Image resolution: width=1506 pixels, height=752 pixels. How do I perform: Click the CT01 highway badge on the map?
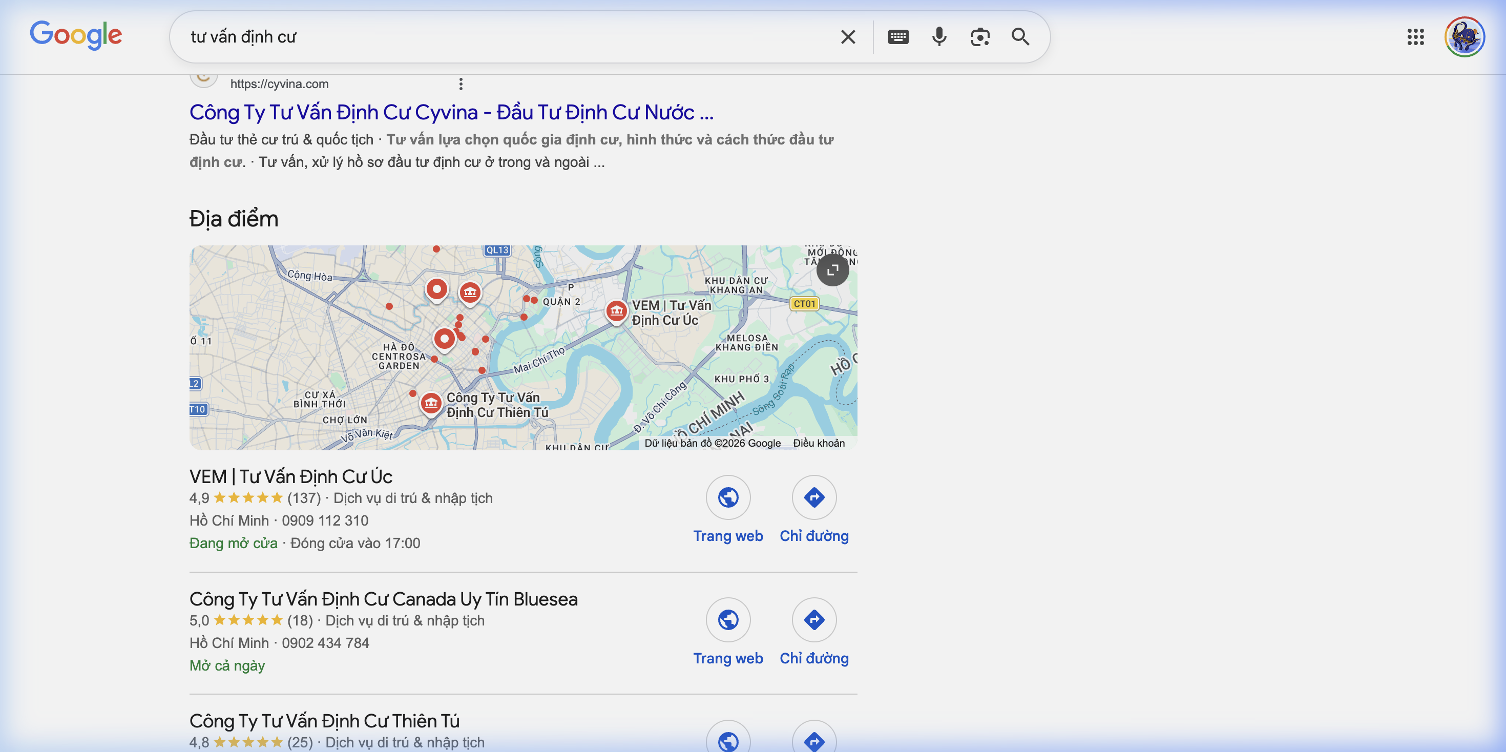[804, 303]
